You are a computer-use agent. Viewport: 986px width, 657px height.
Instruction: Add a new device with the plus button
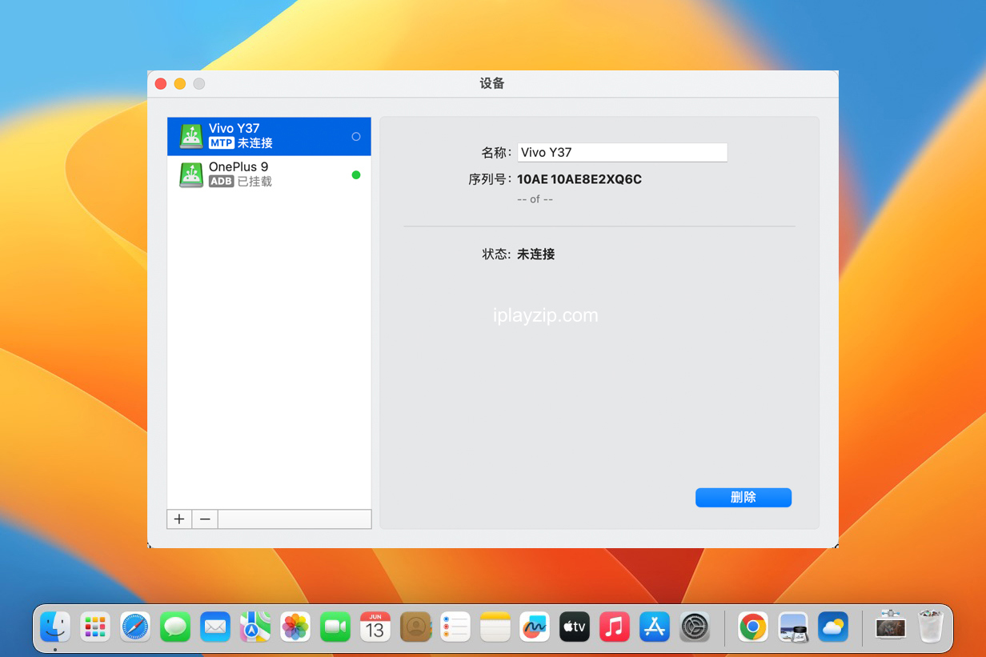point(179,519)
